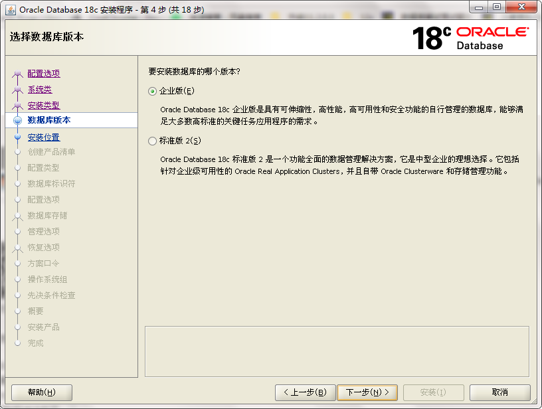Click the 概要 step label
This screenshot has width=542, height=409.
click(x=36, y=311)
